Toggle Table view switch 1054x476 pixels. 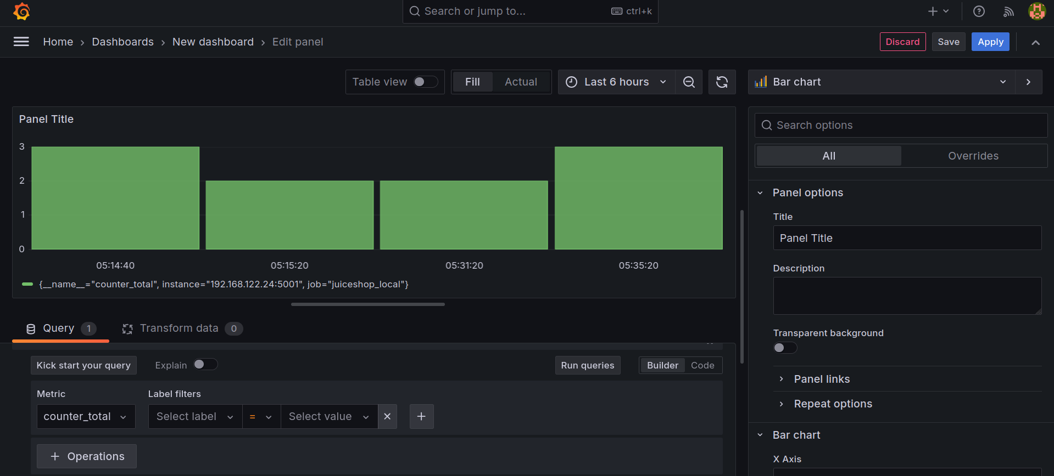[426, 82]
